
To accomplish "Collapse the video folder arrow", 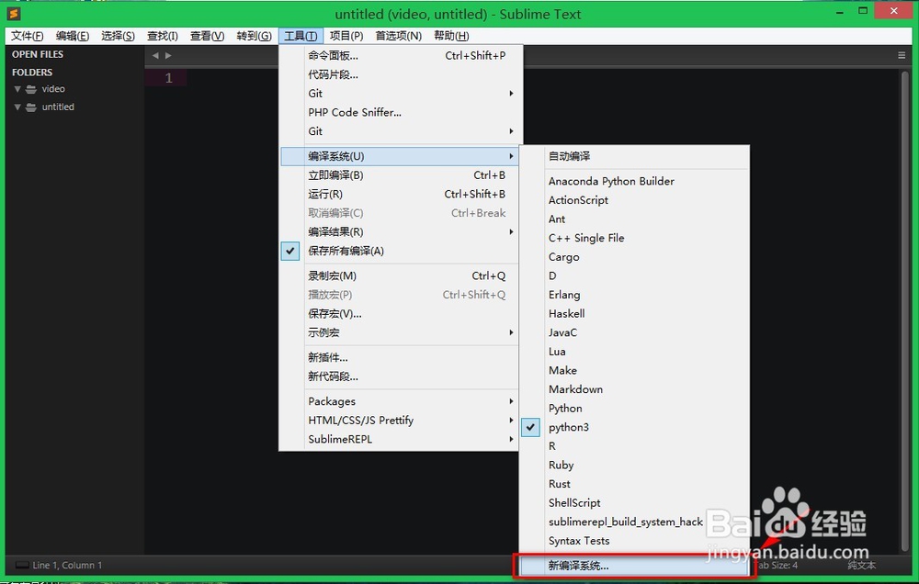I will tap(17, 89).
